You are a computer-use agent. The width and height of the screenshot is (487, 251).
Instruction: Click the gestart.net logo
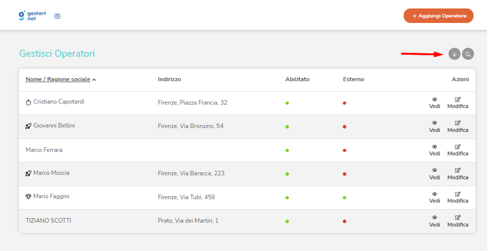(32, 16)
